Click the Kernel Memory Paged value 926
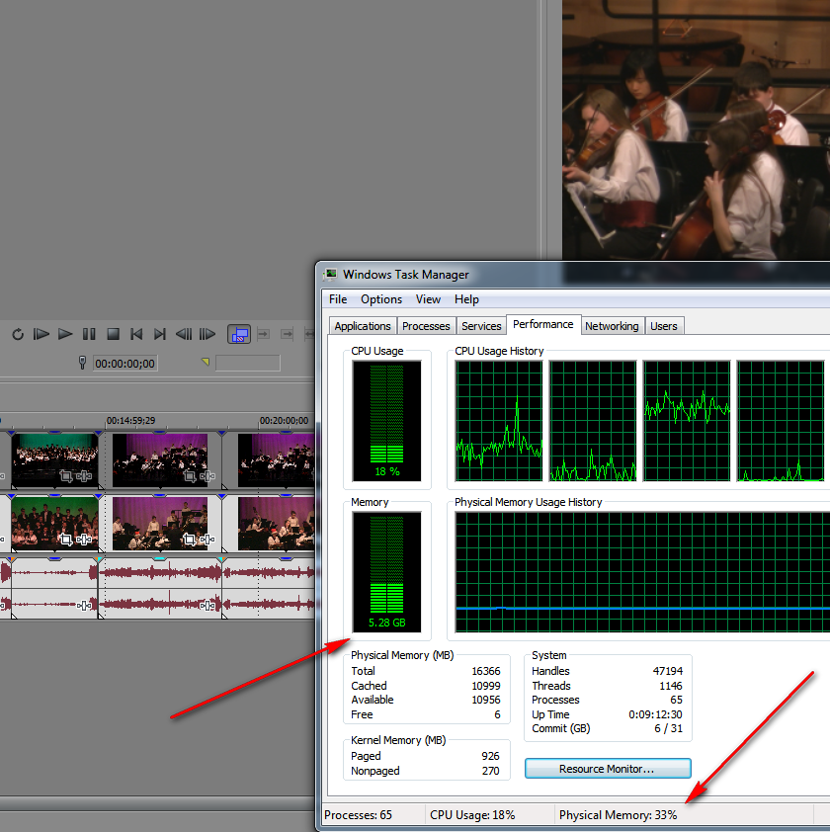Screen dimensions: 830x832 (491, 756)
